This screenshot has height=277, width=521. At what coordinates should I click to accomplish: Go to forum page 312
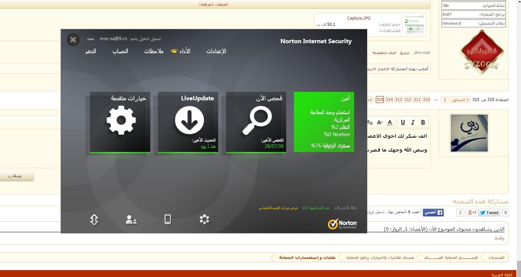408,100
